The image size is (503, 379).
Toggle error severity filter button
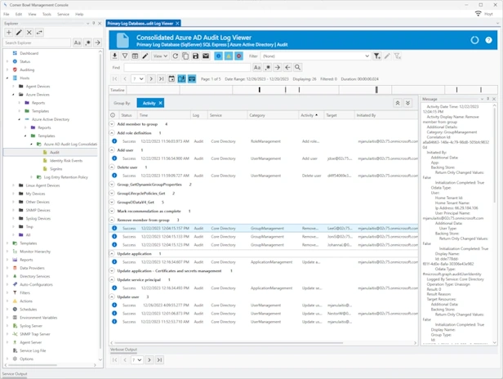(239, 56)
